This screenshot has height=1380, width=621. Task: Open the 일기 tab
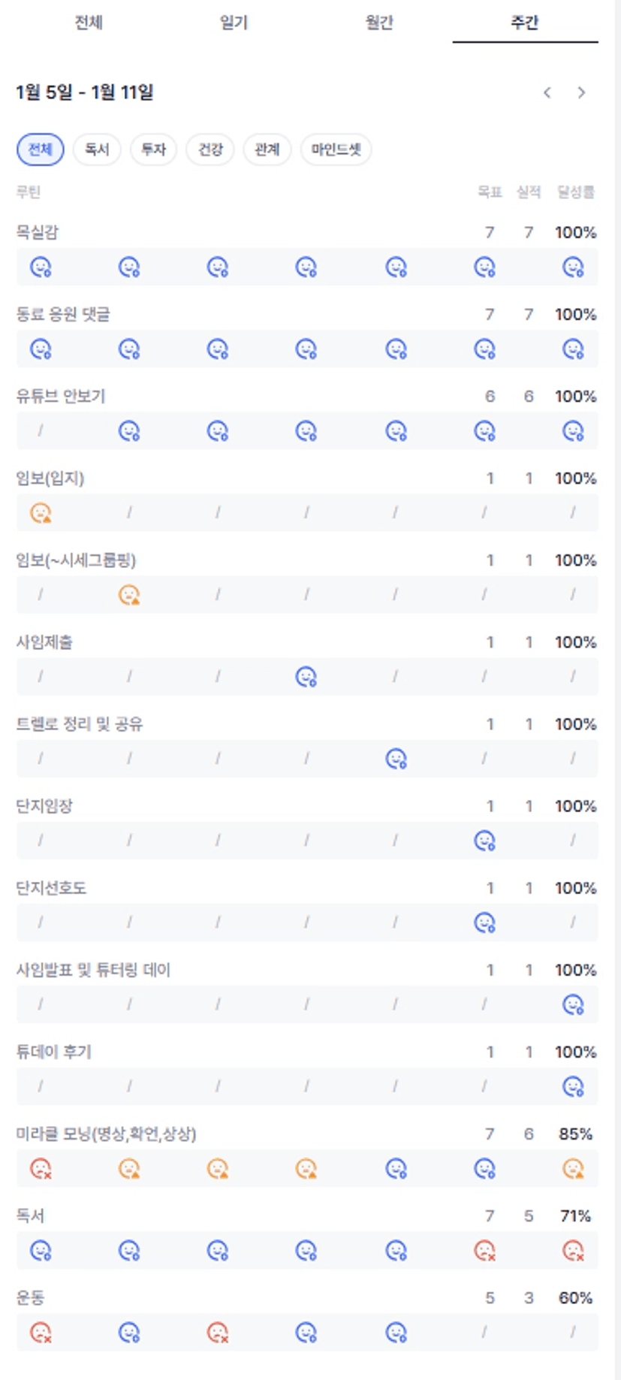click(x=234, y=23)
